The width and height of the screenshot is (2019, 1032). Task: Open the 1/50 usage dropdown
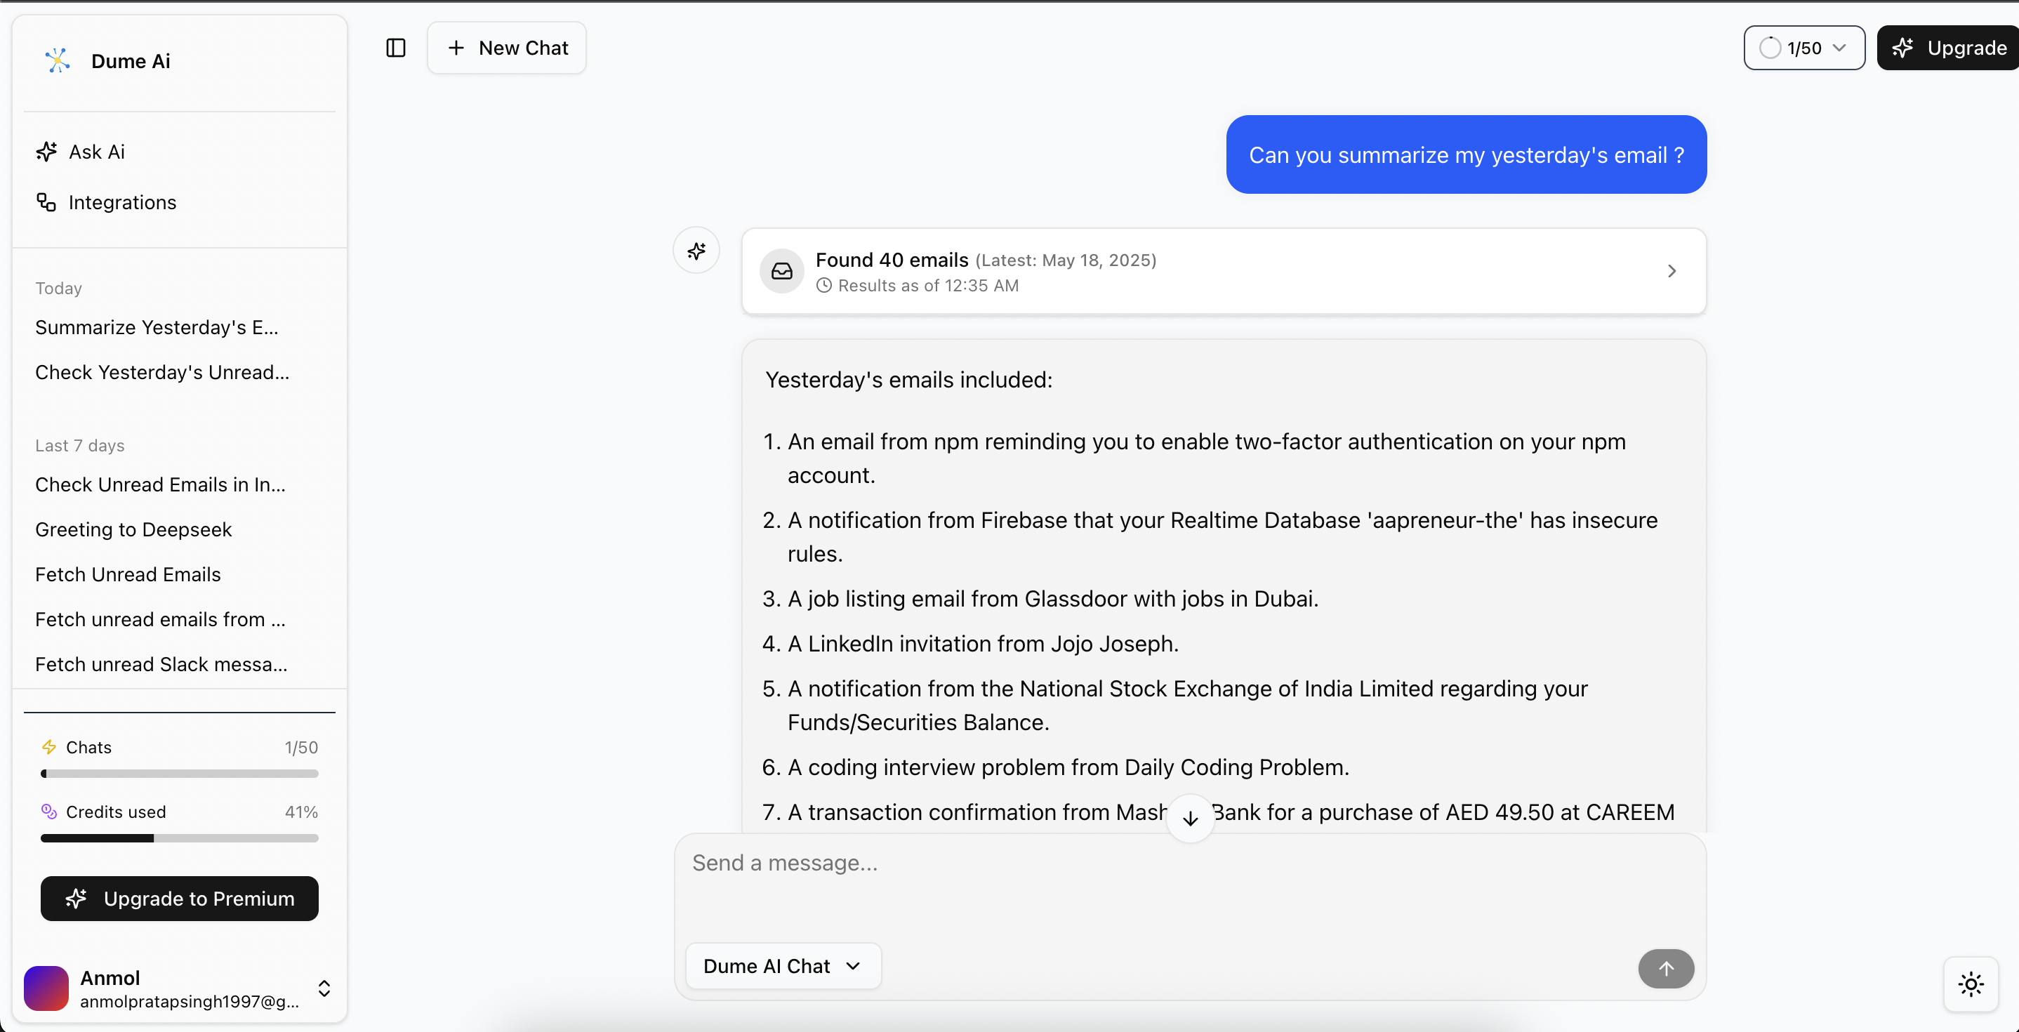click(x=1803, y=48)
